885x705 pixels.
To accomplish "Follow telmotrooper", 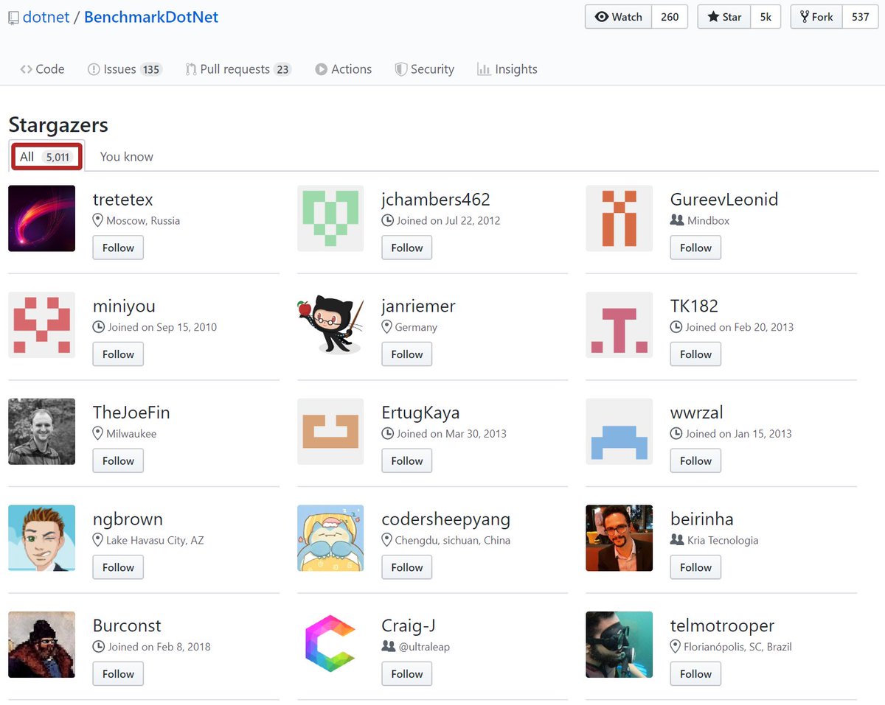I will pyautogui.click(x=695, y=674).
